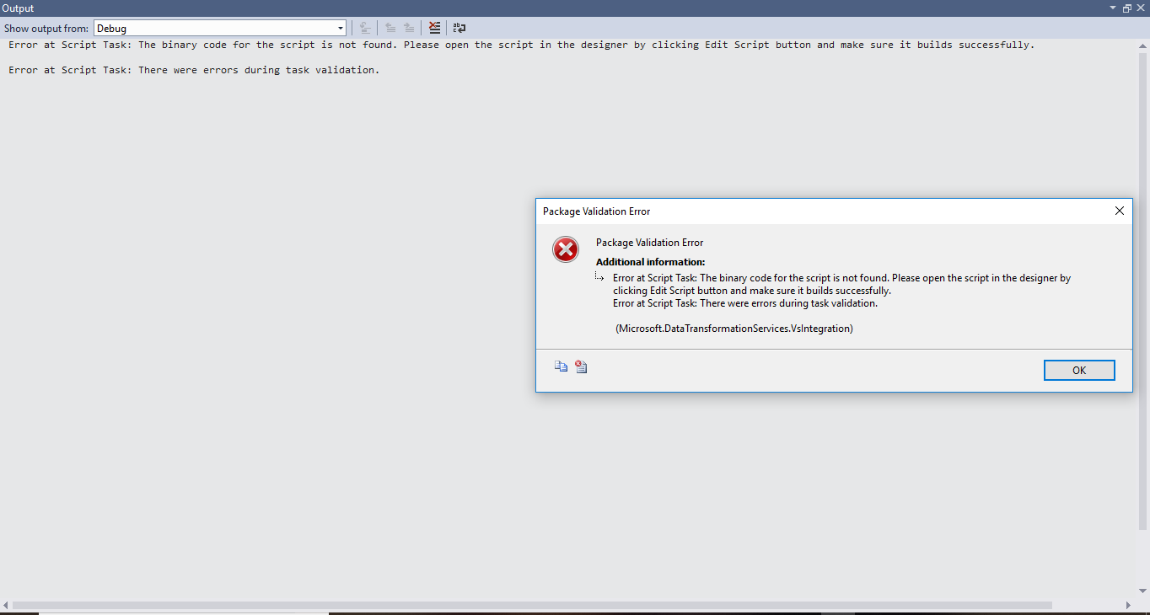The height and width of the screenshot is (615, 1150).
Task: Open the 'Show output from' Debug dropdown
Action: point(219,29)
